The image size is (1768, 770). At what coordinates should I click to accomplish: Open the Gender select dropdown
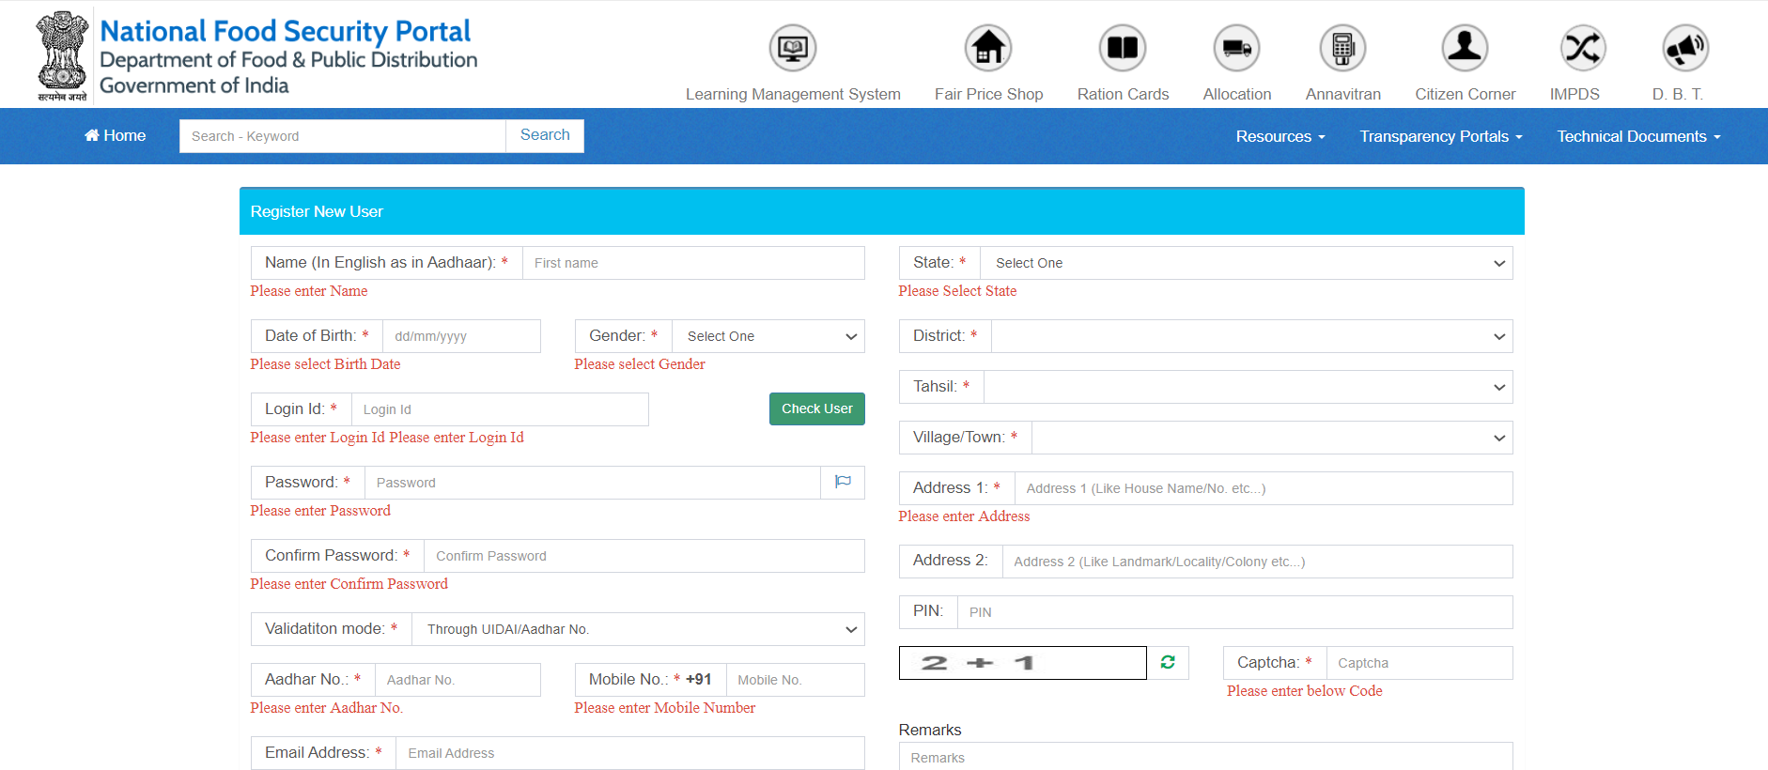(x=768, y=336)
